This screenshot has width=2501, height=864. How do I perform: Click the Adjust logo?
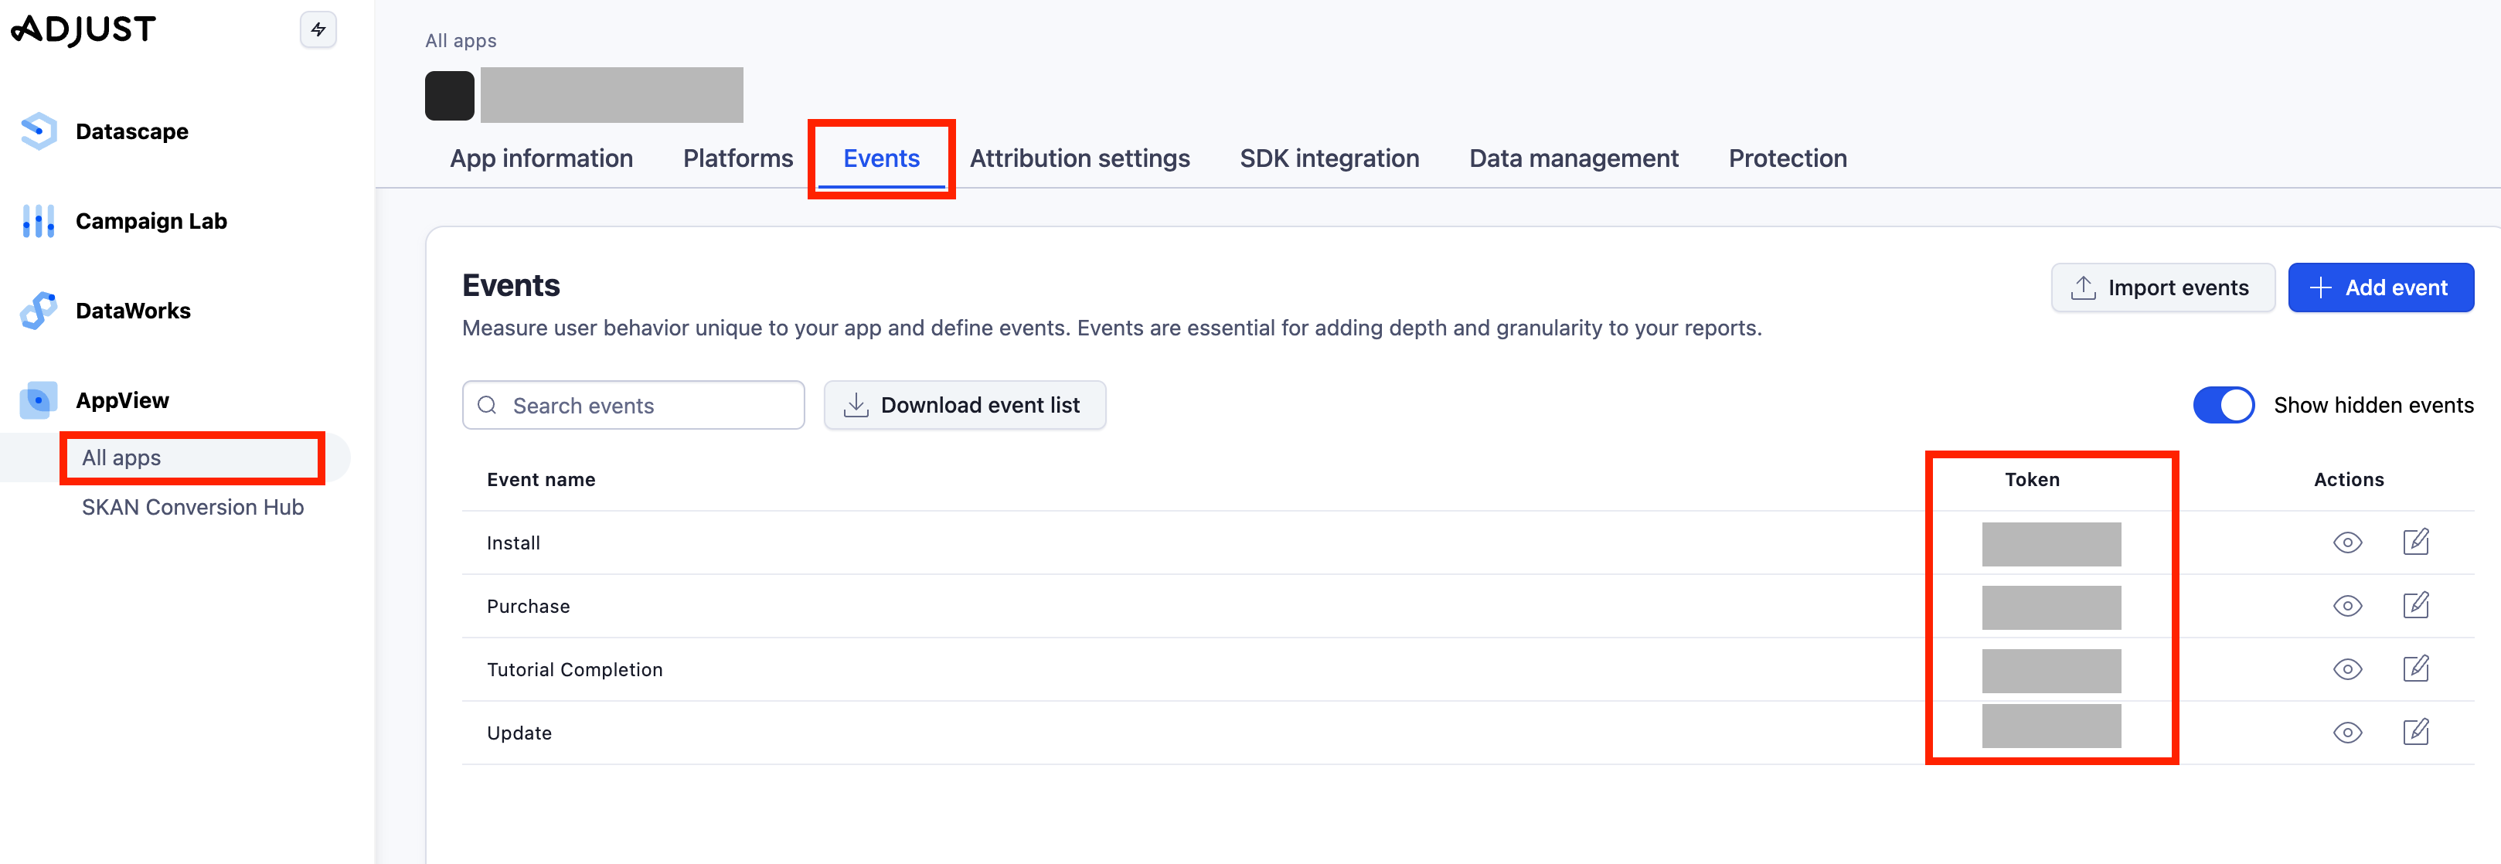[83, 30]
